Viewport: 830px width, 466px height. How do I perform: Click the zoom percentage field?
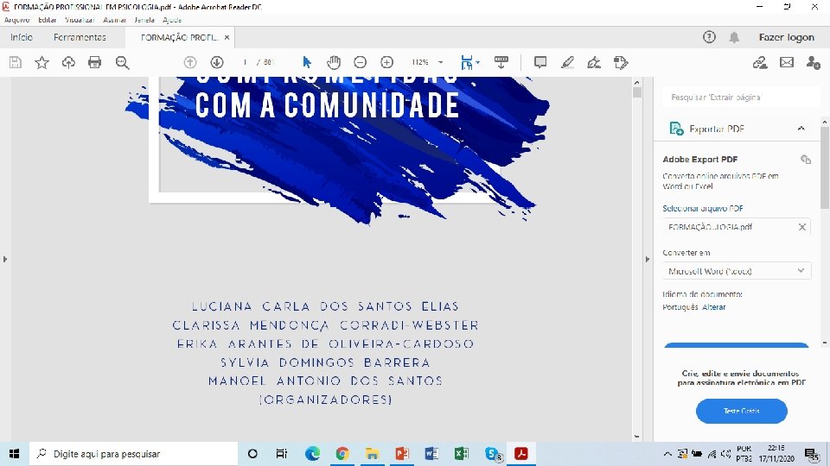click(420, 62)
